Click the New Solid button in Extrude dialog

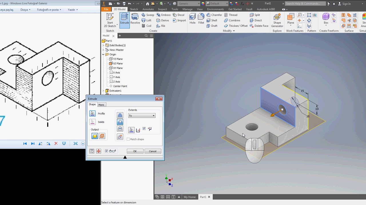[120, 137]
